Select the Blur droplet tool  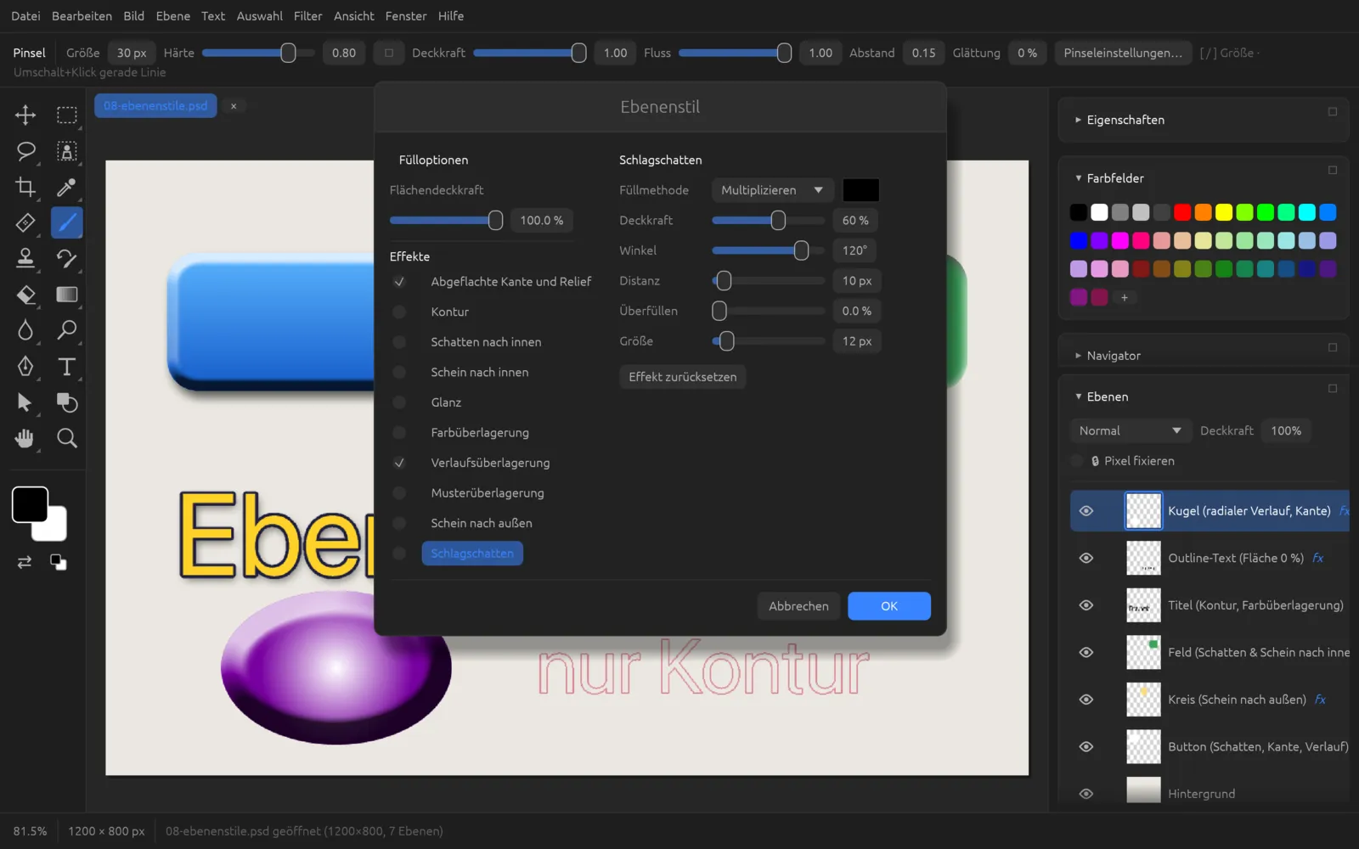coord(25,330)
